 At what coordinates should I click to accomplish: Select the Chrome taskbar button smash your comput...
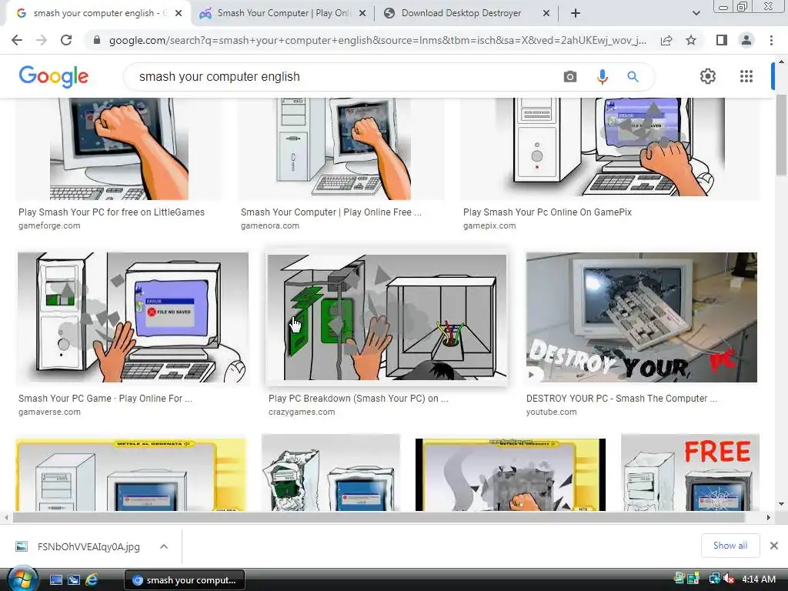[185, 580]
